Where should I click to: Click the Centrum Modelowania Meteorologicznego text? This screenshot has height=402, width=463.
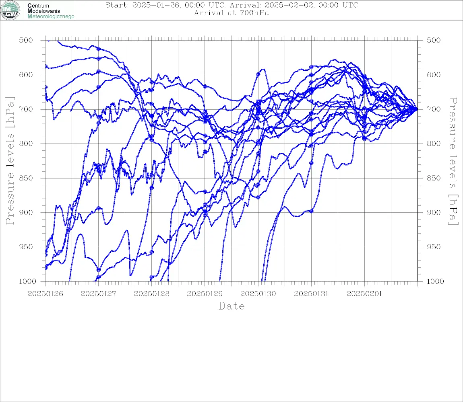point(50,11)
